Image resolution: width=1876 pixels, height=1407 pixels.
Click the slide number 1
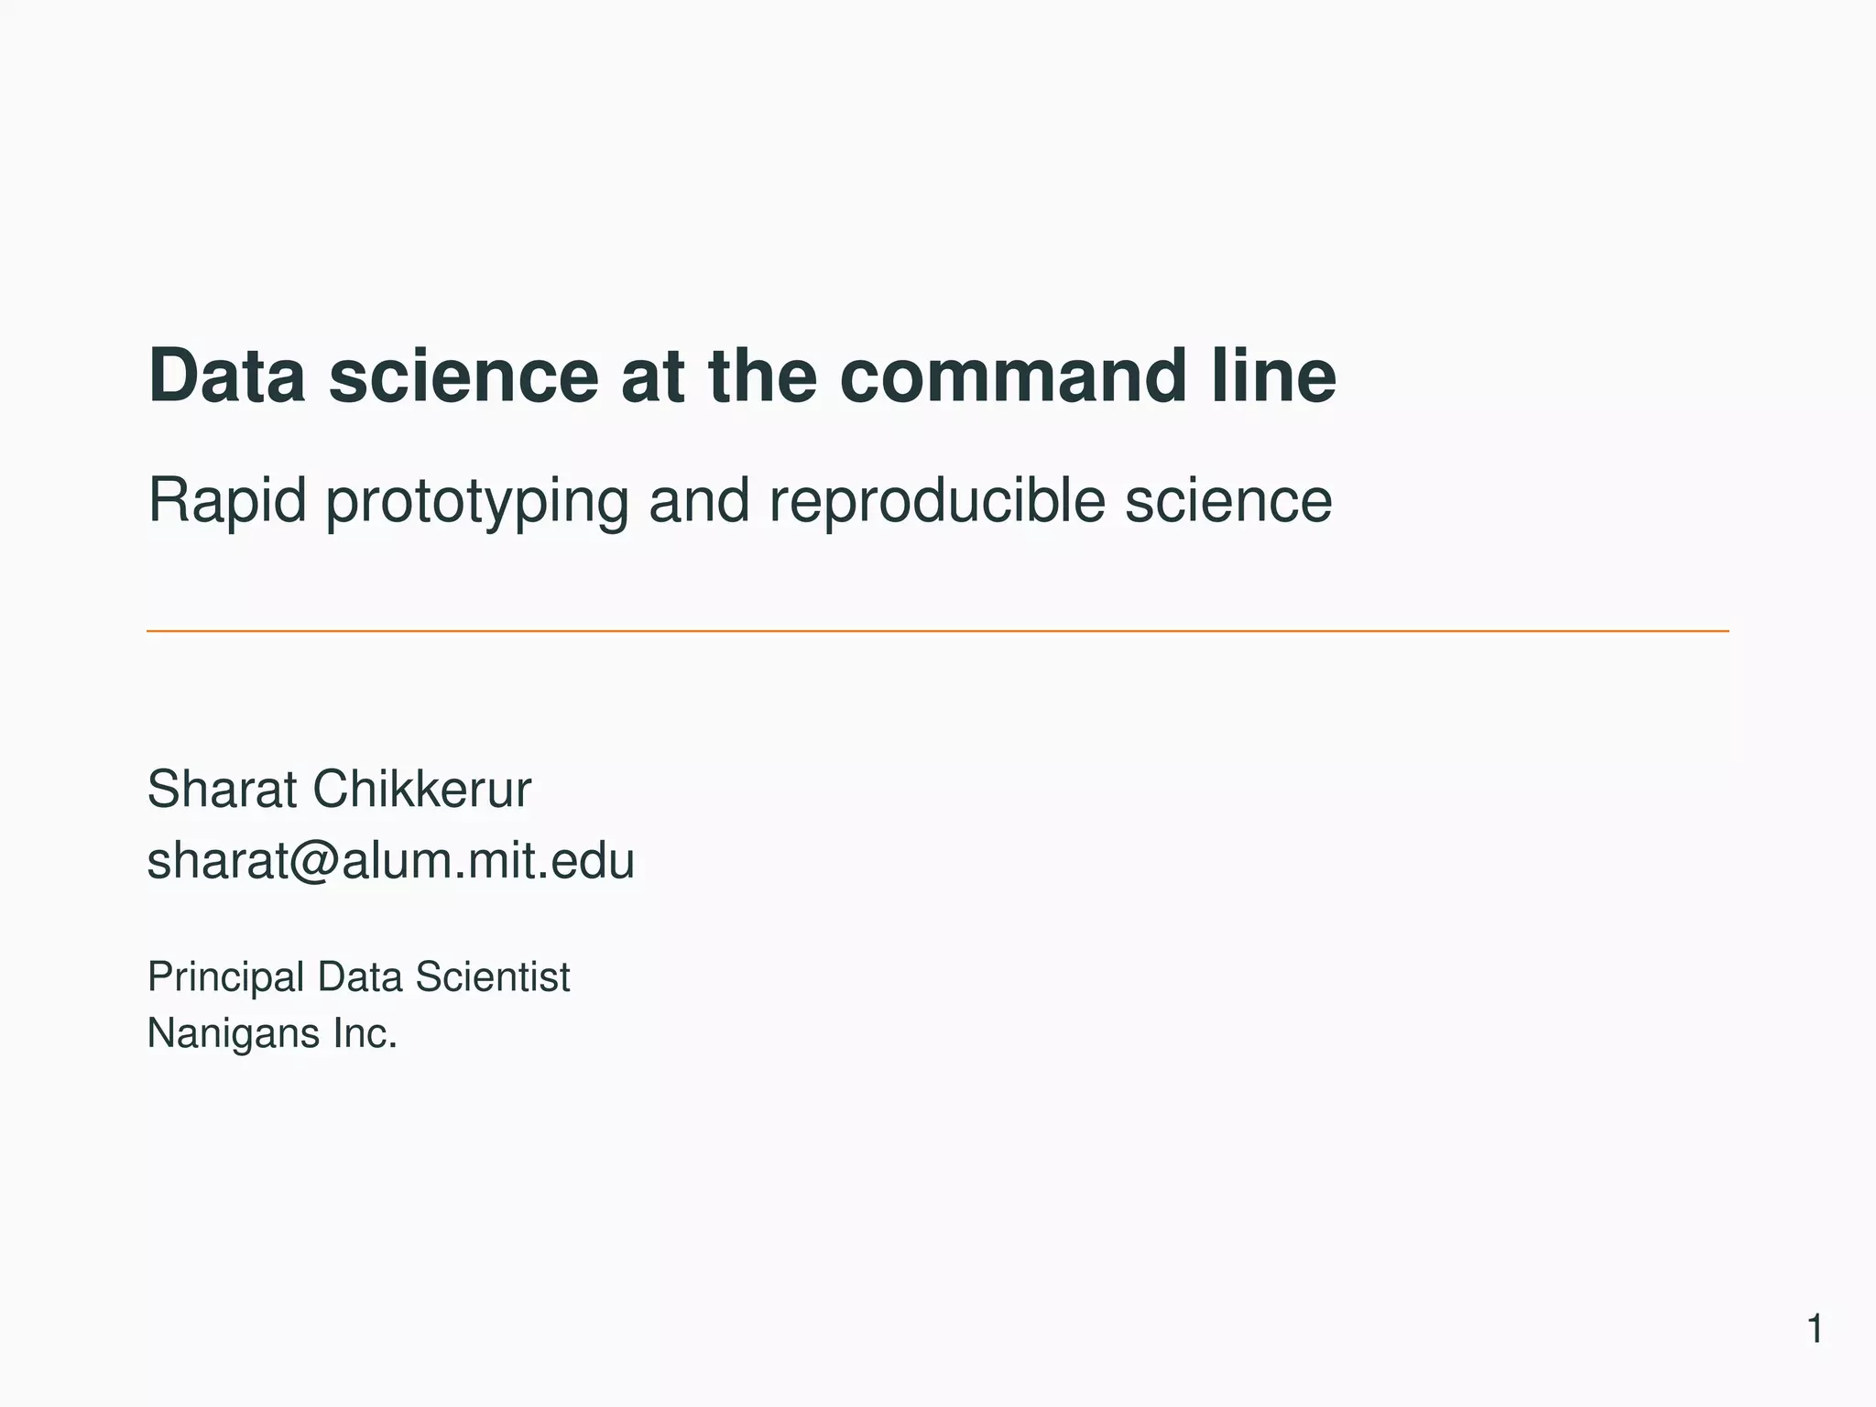coord(1814,1329)
